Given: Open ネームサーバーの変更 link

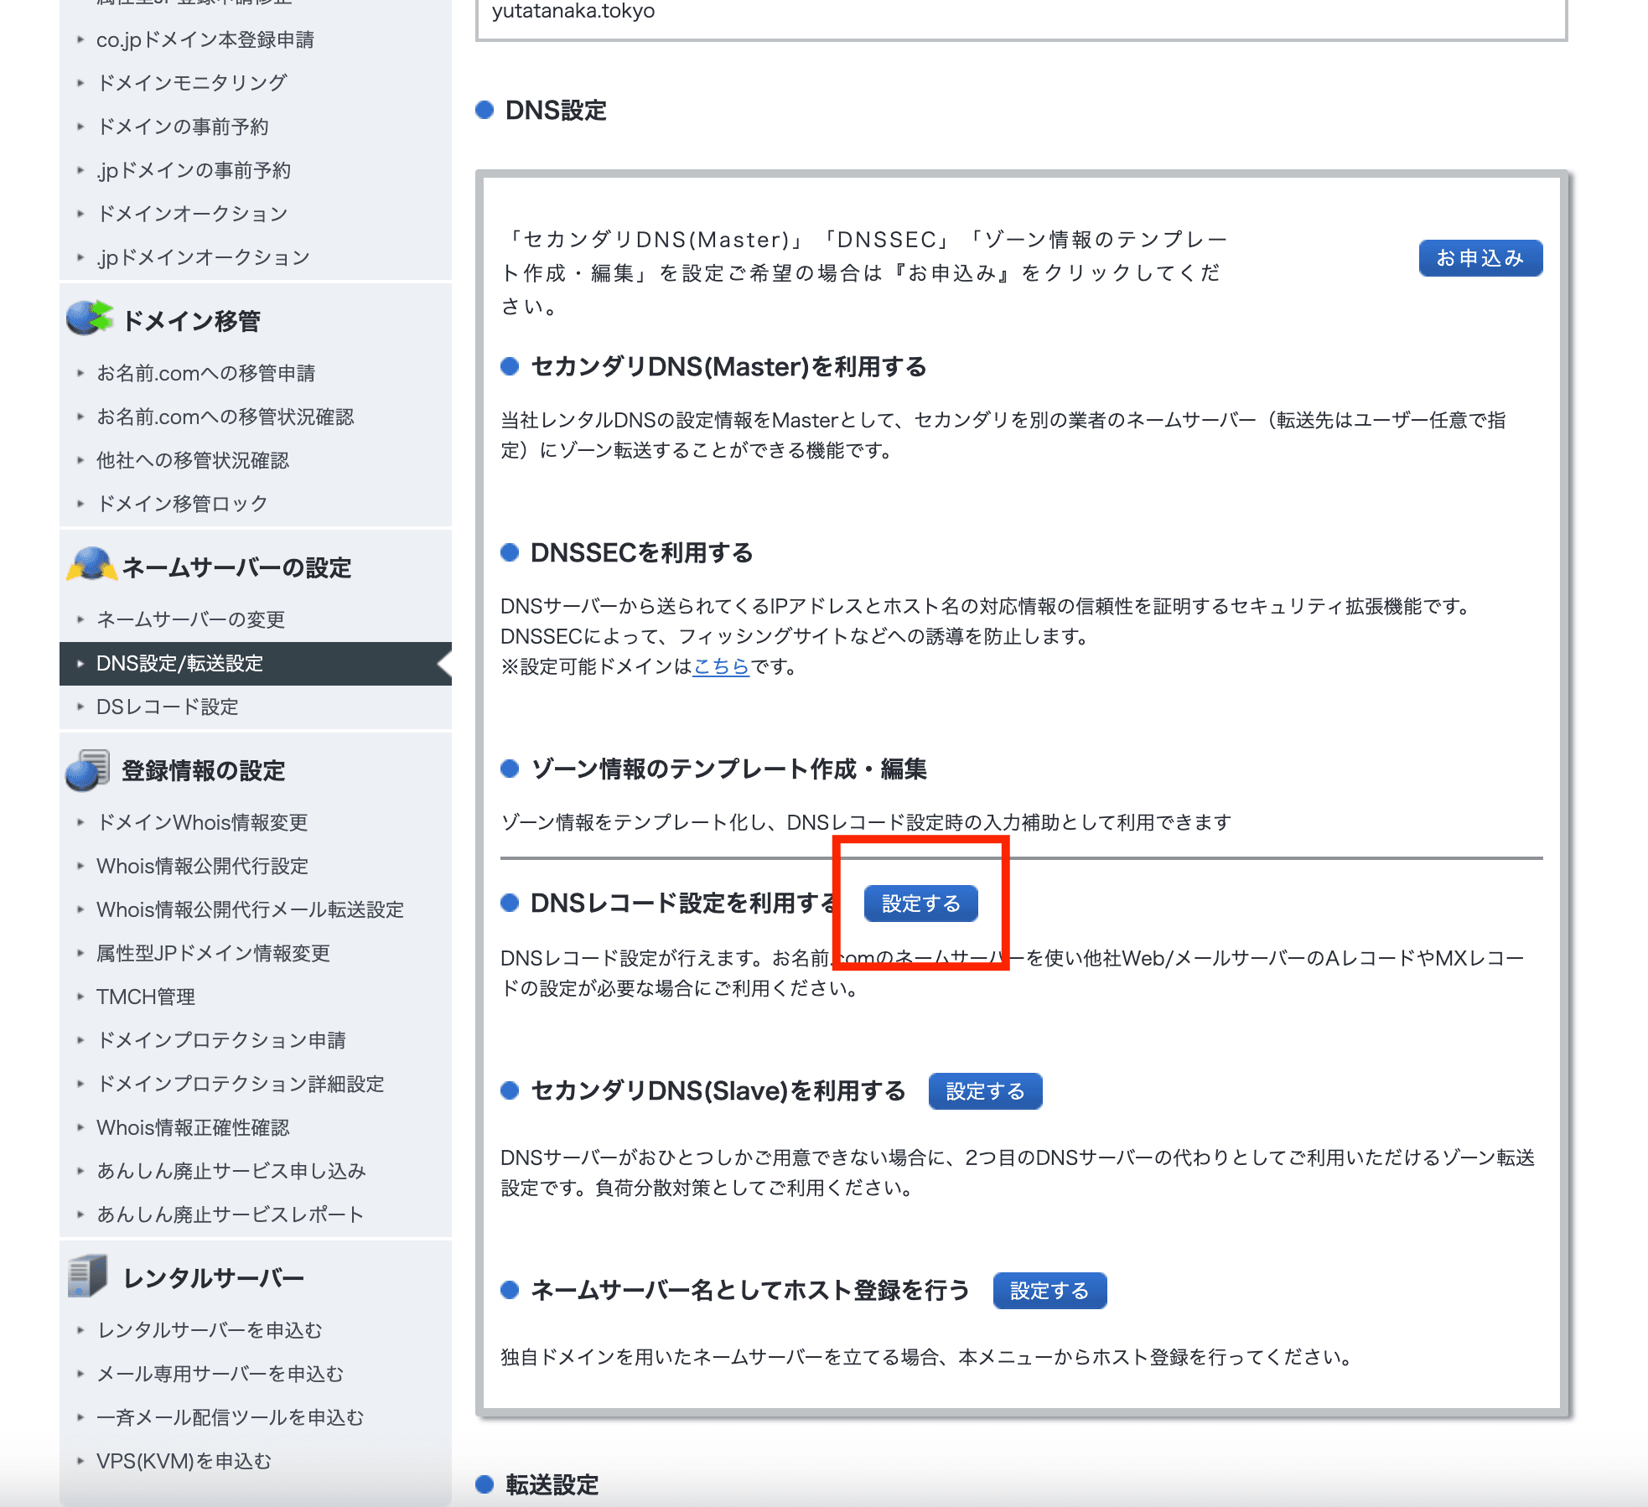Looking at the screenshot, I should pos(191,619).
